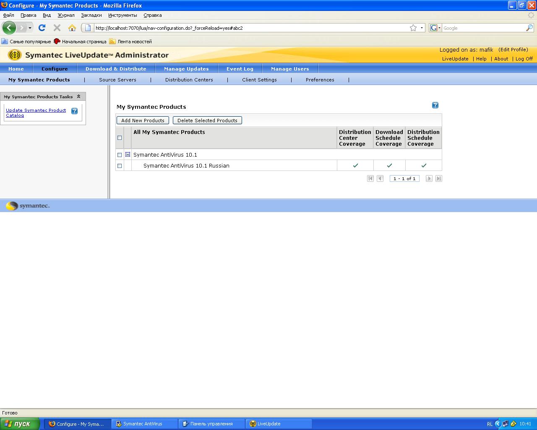The image size is (537, 430).
Task: Click the Add New Products button
Action: tap(143, 121)
